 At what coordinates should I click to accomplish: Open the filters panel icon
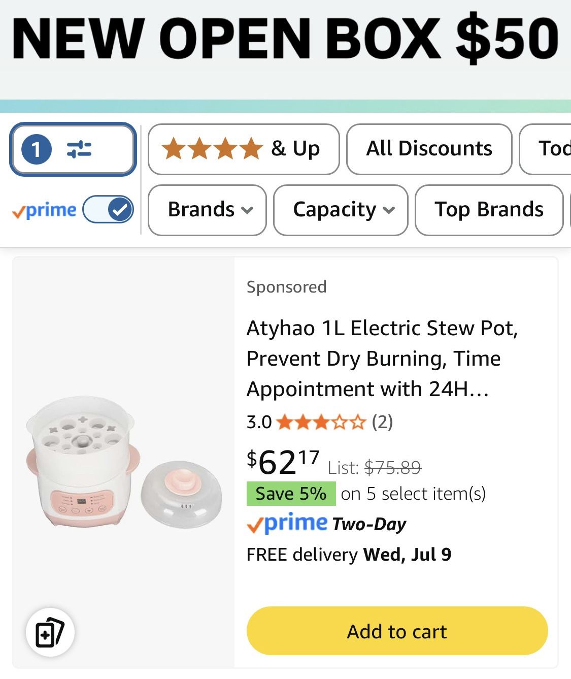tap(73, 149)
